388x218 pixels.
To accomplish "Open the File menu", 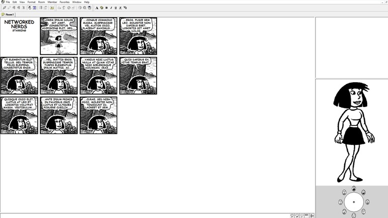I will tap(8, 2).
